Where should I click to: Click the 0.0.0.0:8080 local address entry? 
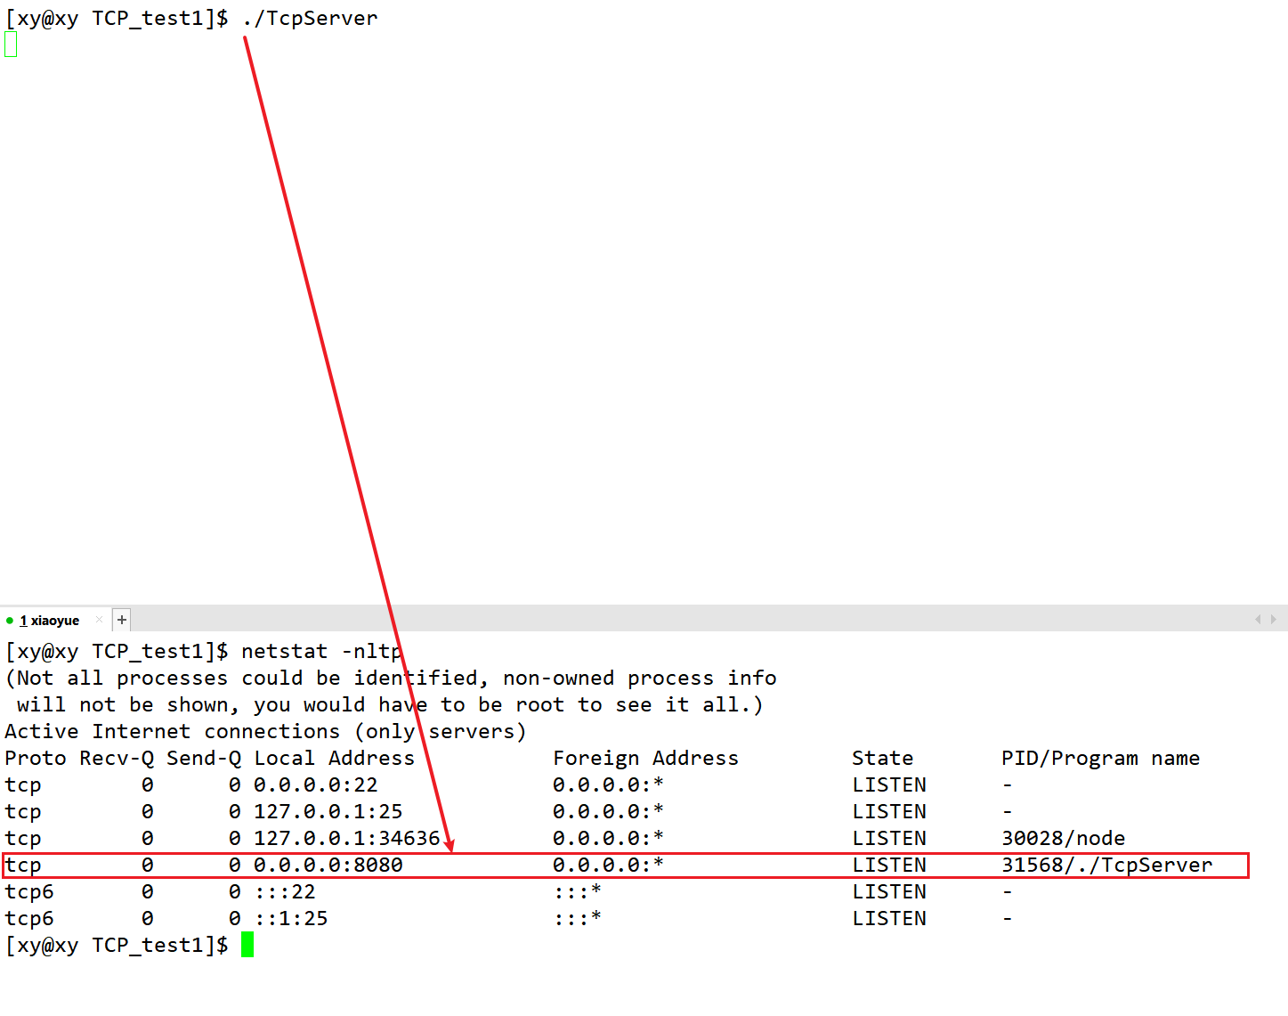tap(328, 866)
